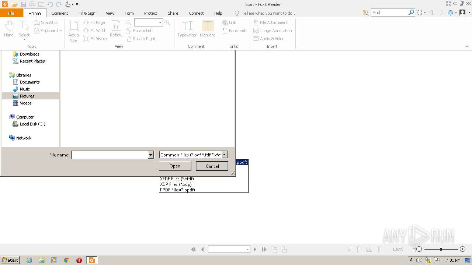The image size is (472, 265).
Task: Click the Link tool
Action: point(229,22)
